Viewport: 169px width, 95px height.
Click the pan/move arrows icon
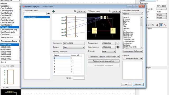coord(53,11)
